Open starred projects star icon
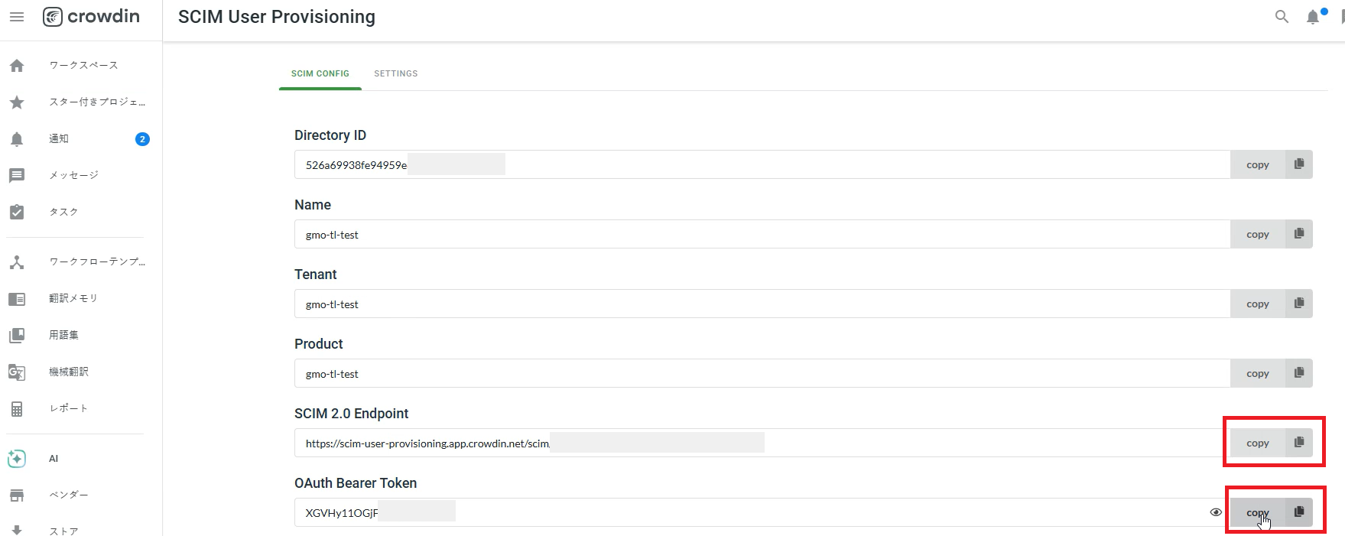Viewport: 1345px width, 536px height. click(x=17, y=102)
